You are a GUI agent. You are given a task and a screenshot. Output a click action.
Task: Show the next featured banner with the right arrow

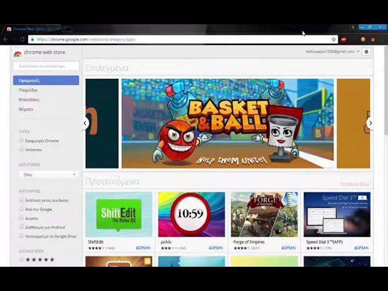370,122
